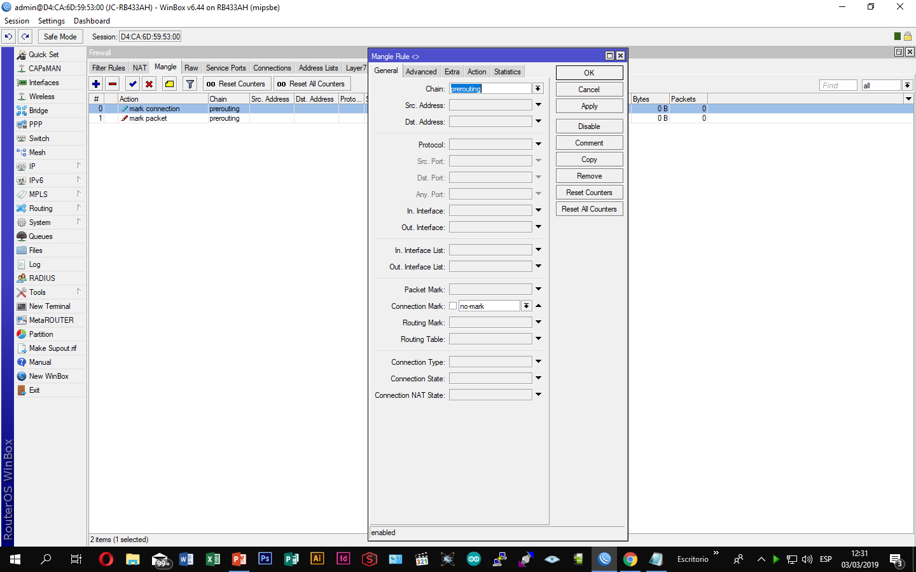Open the 'all' chain filter dropdown

[908, 85]
